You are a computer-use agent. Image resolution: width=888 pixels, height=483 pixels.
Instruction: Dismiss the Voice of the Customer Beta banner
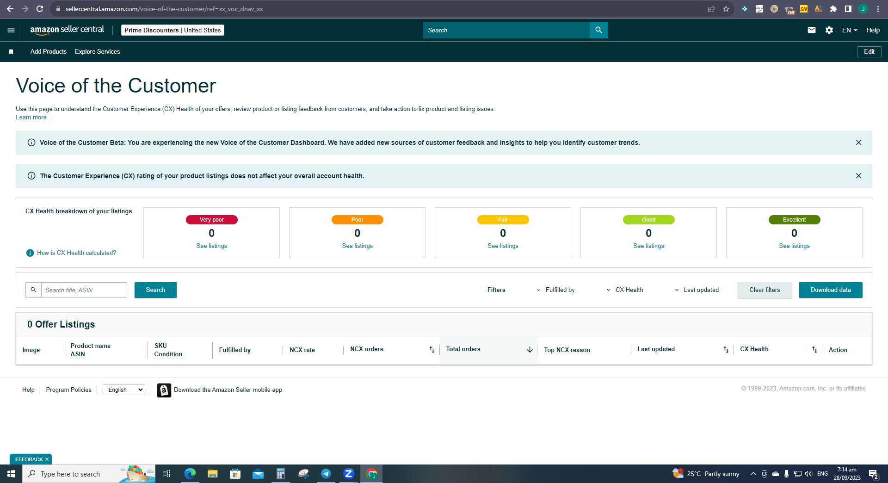[x=858, y=142]
